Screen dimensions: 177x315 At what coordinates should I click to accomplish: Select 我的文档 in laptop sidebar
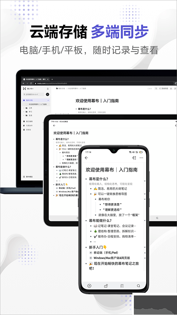click(36, 100)
